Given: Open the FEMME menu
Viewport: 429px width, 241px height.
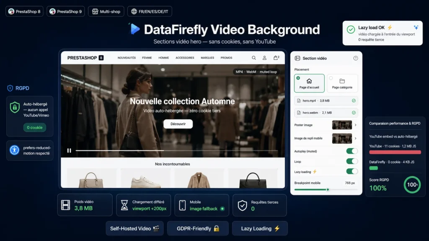Looking at the screenshot, I should 147,58.
